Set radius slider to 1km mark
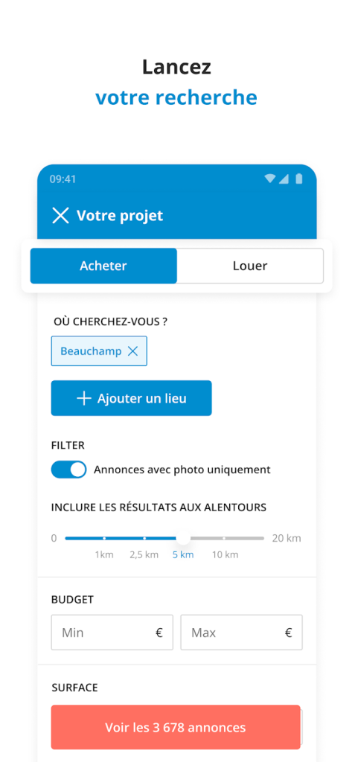Image resolution: width=352 pixels, height=762 pixels. tap(104, 539)
